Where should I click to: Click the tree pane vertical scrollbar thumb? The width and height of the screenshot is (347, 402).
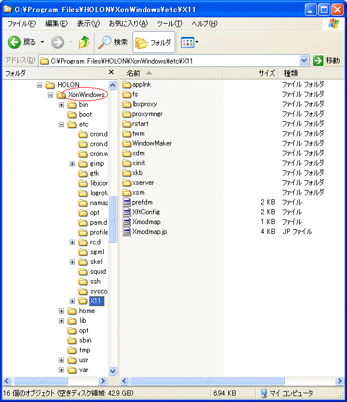112,219
